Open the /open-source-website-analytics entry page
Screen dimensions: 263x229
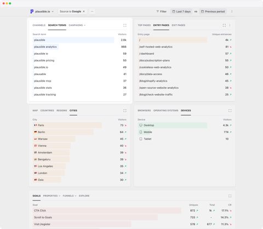[159, 88]
